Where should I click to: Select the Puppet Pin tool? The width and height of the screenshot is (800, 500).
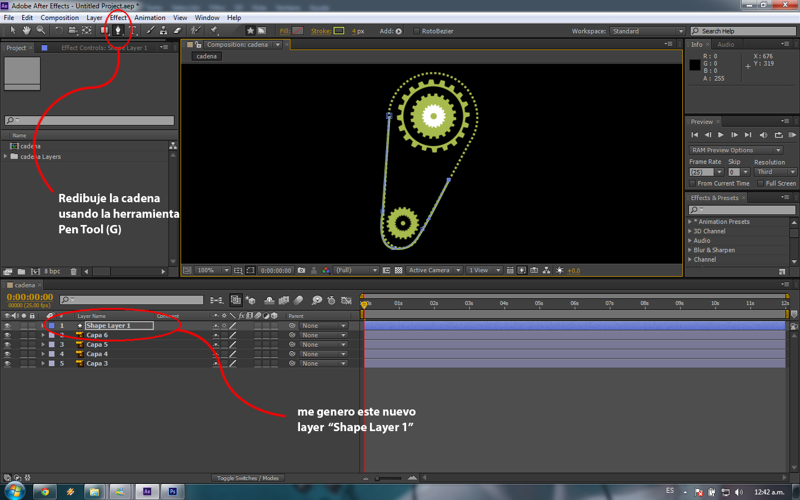[214, 31]
